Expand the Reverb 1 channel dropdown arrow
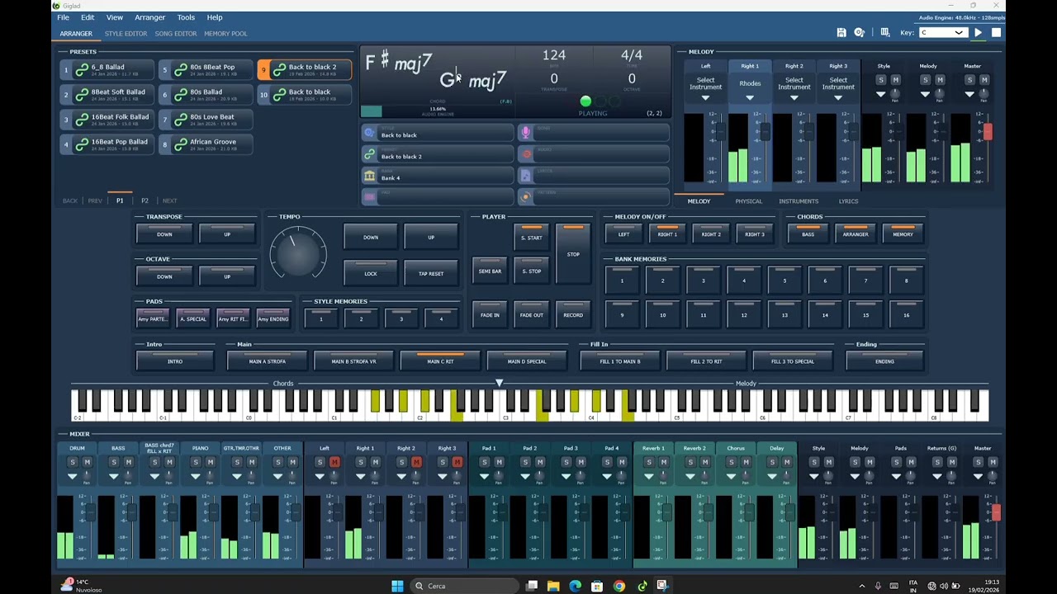 648,477
